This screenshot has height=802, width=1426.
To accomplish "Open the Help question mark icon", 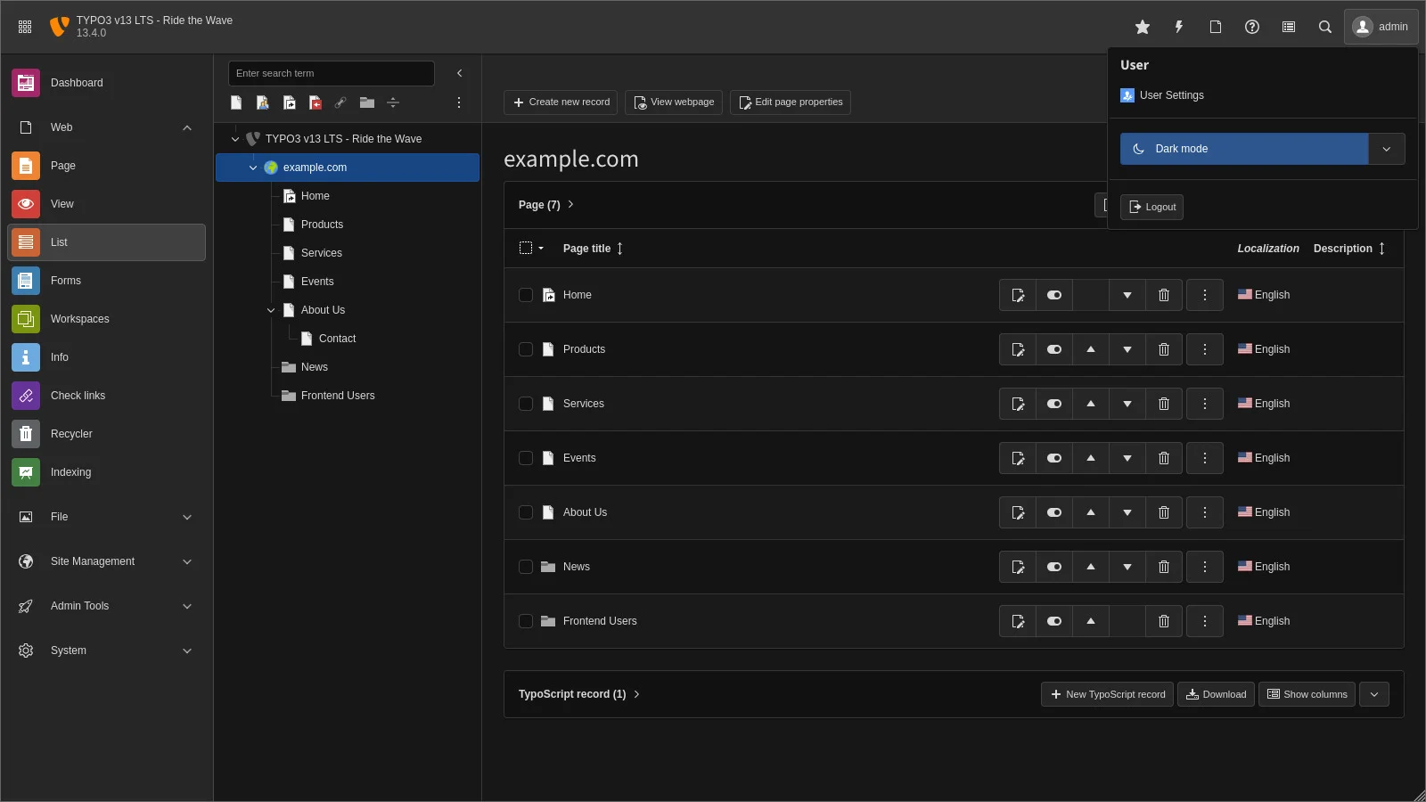I will tap(1252, 27).
